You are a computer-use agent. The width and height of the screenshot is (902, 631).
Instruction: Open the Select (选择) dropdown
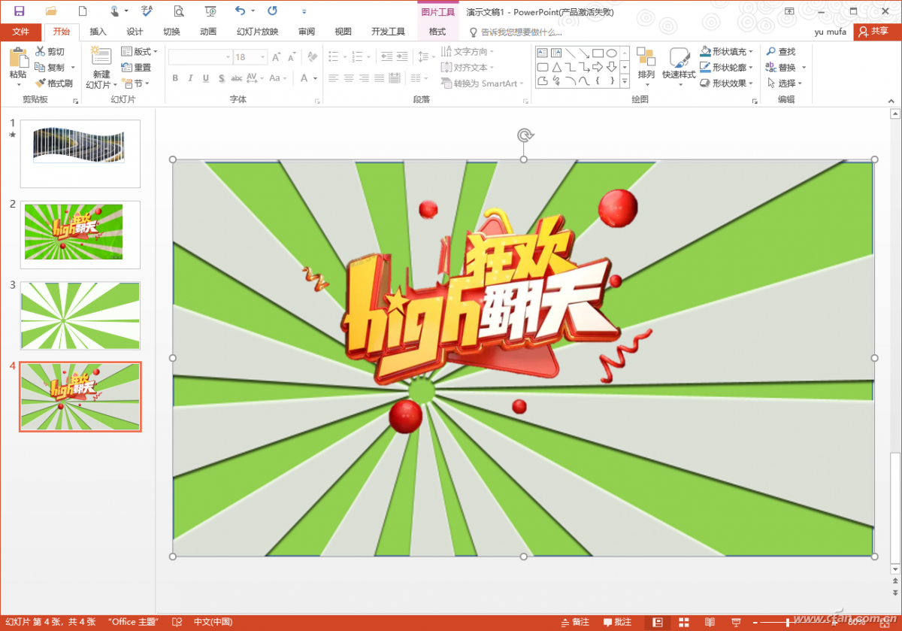pos(785,83)
